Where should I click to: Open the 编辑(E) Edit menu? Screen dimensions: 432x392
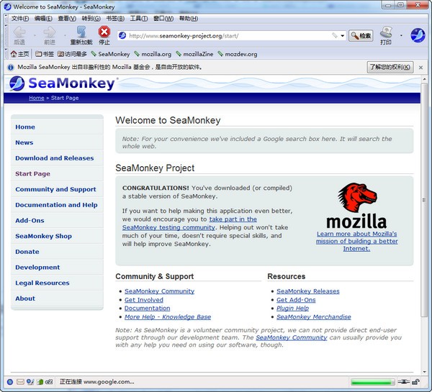pyautogui.click(x=43, y=19)
